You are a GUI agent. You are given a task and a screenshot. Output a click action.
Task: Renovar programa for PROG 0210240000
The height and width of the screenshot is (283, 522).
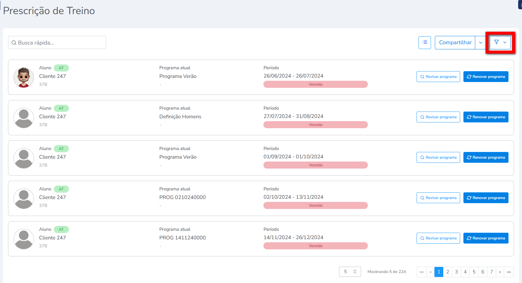pos(486,198)
